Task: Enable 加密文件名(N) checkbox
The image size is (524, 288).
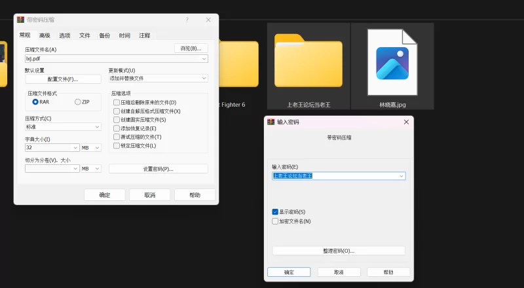Action: tap(275, 221)
